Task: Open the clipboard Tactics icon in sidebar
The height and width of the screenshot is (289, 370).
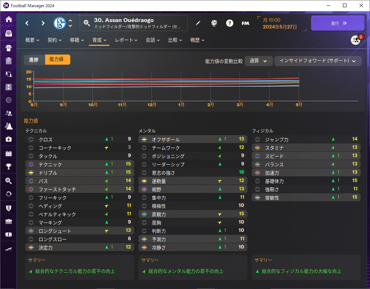Action: 9,61
